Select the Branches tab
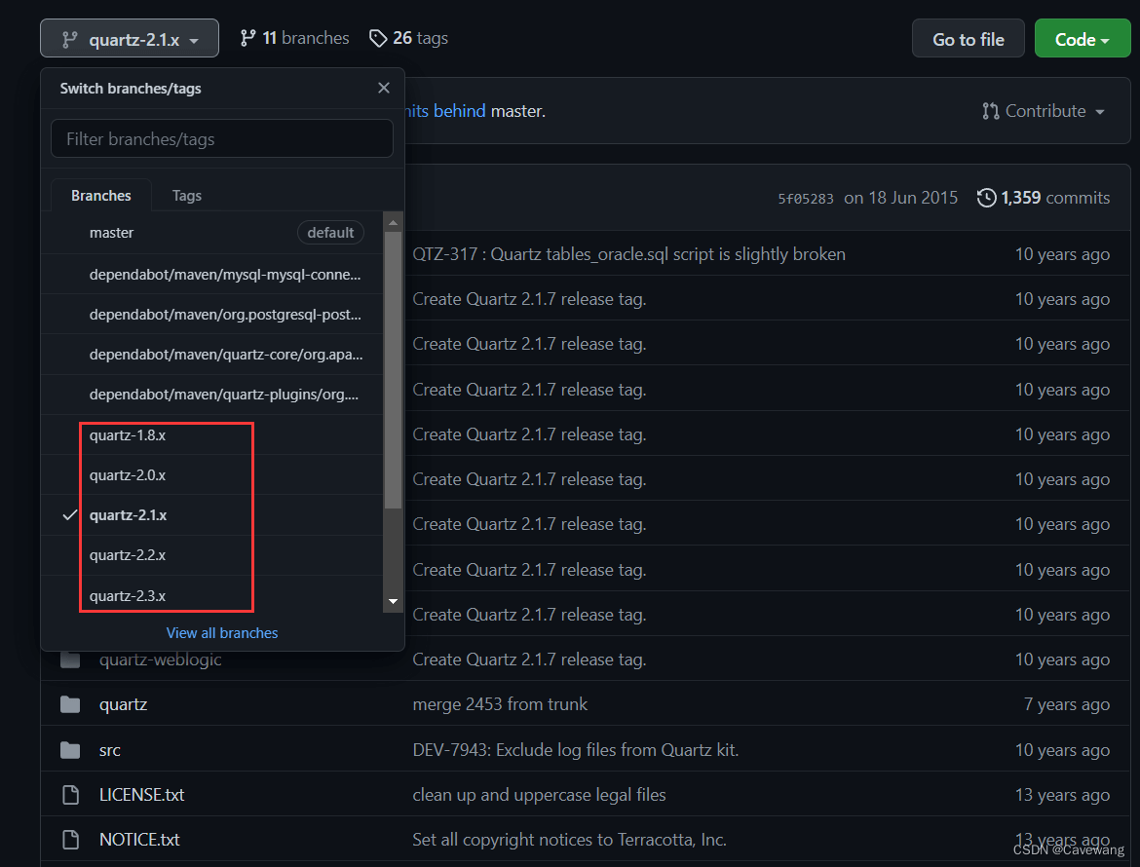1140x867 pixels. (101, 196)
